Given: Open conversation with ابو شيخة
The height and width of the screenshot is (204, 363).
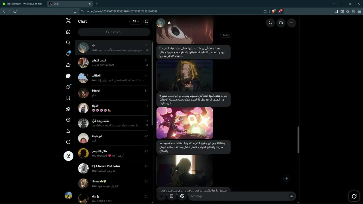Looking at the screenshot, I should point(113,138).
